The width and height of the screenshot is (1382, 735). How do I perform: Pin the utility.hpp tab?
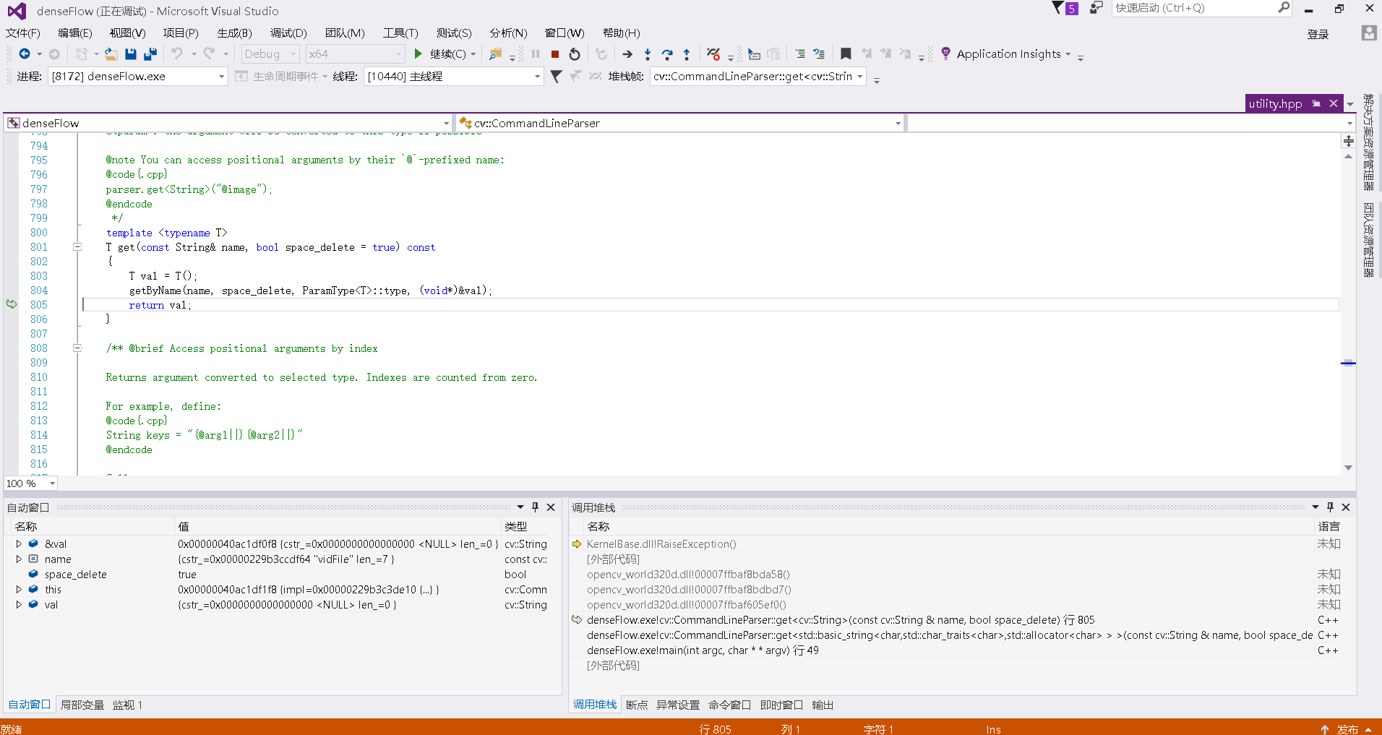[1316, 103]
